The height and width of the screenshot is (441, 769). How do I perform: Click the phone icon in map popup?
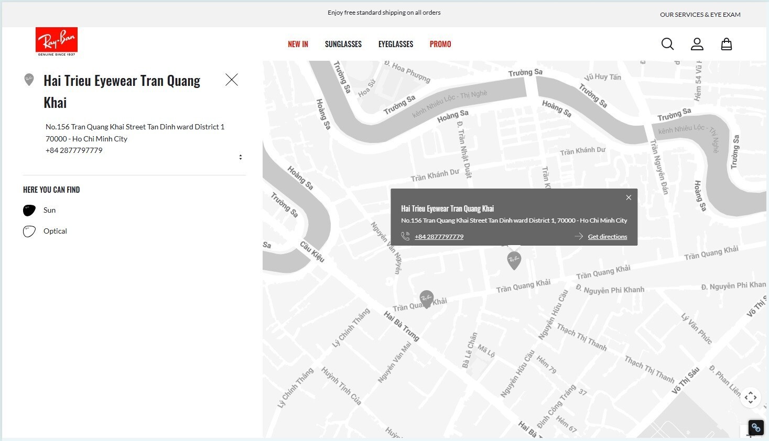405,236
